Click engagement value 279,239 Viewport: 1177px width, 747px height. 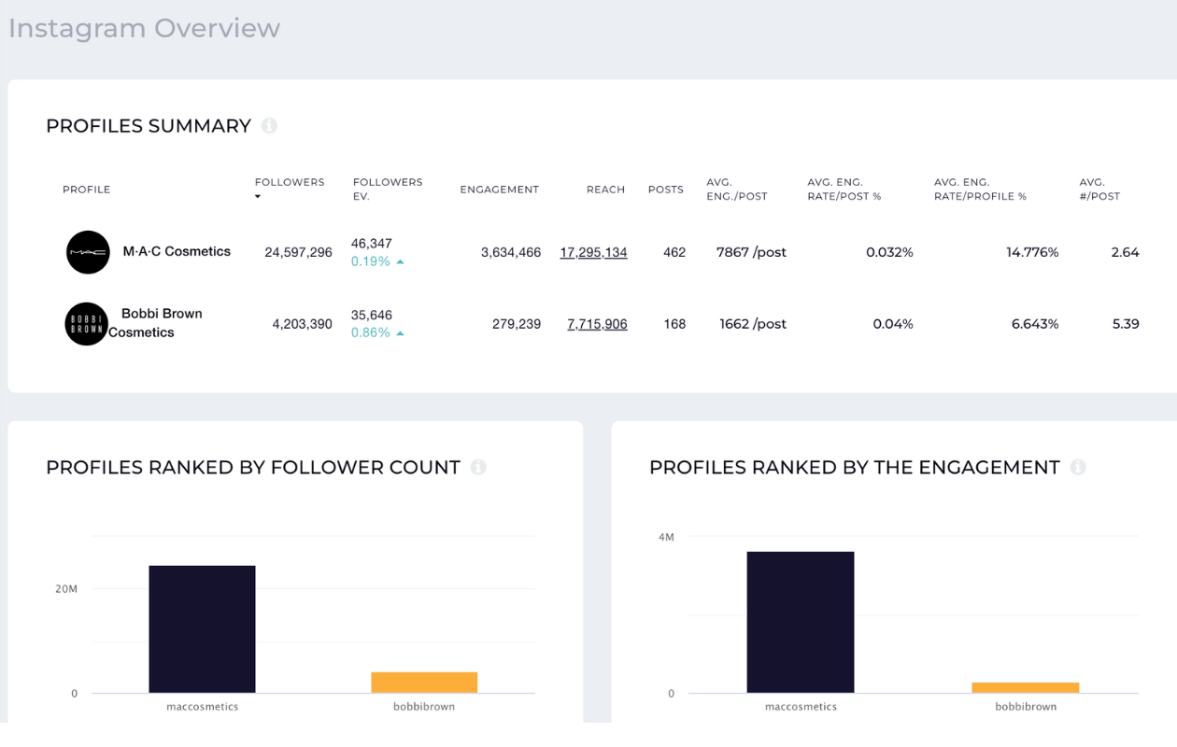517,324
